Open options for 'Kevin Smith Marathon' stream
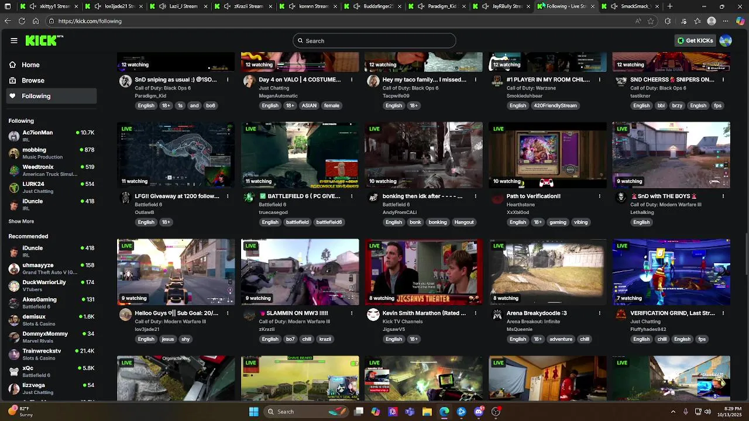Image resolution: width=749 pixels, height=421 pixels. tap(476, 313)
